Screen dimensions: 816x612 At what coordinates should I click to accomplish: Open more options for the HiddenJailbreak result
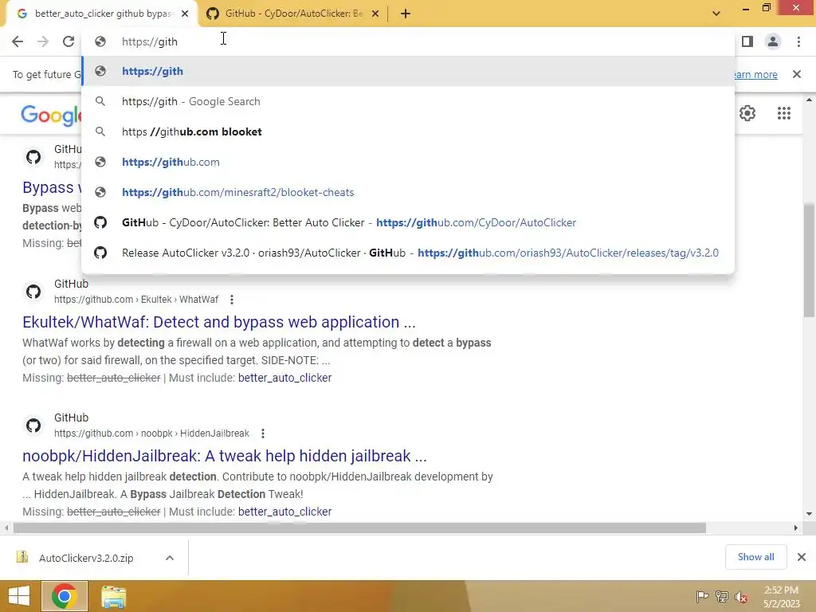click(x=263, y=433)
